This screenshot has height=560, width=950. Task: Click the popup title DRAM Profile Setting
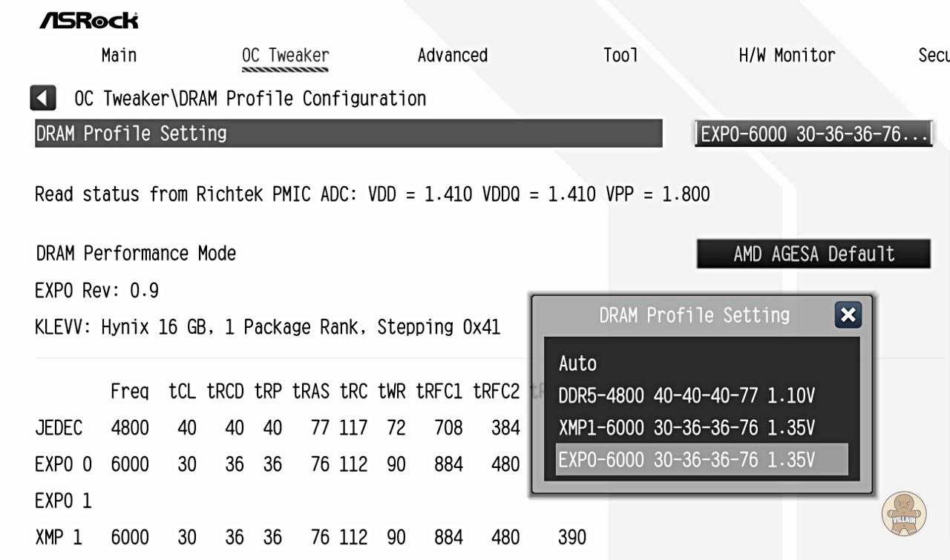pyautogui.click(x=695, y=315)
